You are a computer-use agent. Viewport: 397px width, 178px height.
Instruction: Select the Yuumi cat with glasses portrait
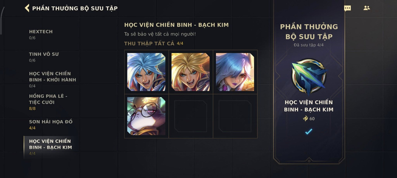click(x=146, y=116)
